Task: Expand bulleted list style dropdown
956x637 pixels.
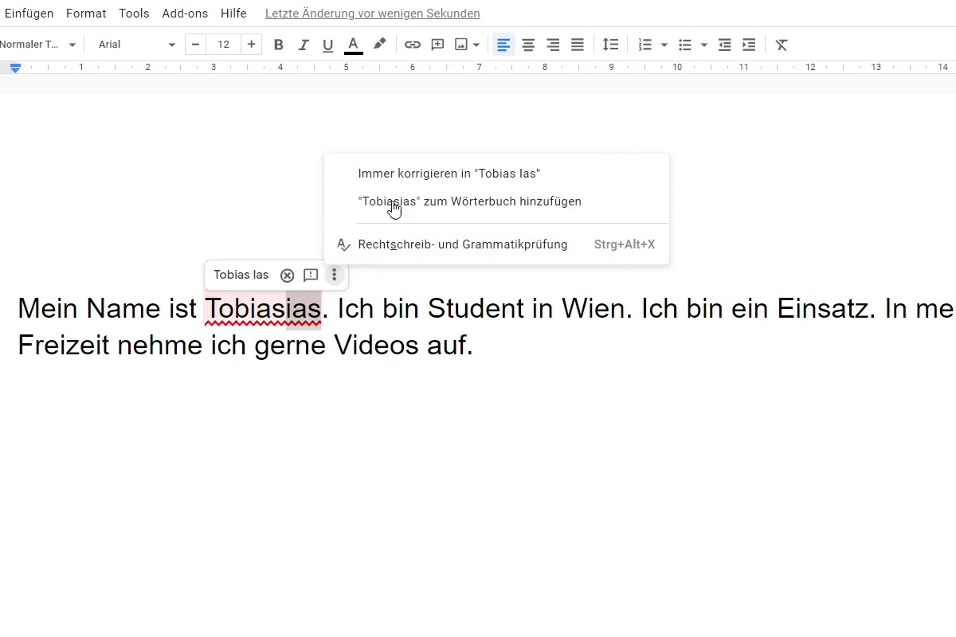Action: 704,45
